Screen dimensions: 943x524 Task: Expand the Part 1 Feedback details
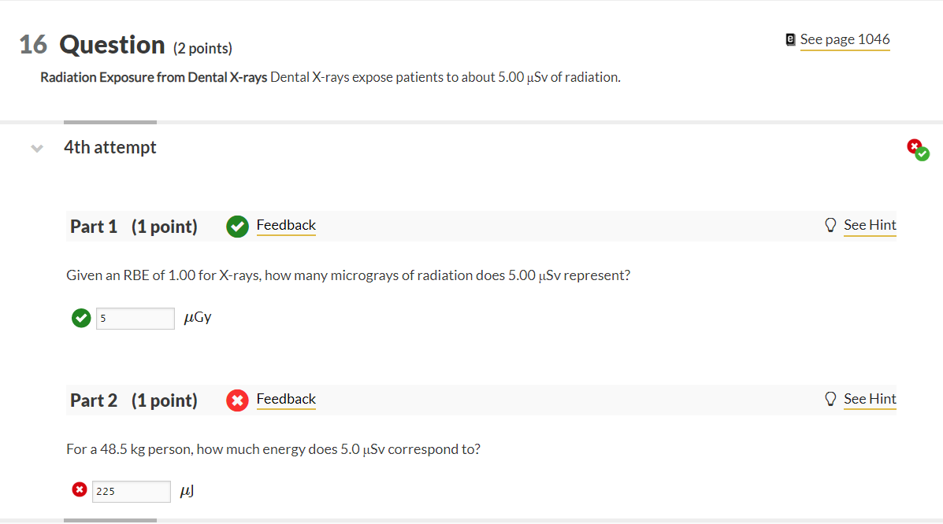(286, 225)
